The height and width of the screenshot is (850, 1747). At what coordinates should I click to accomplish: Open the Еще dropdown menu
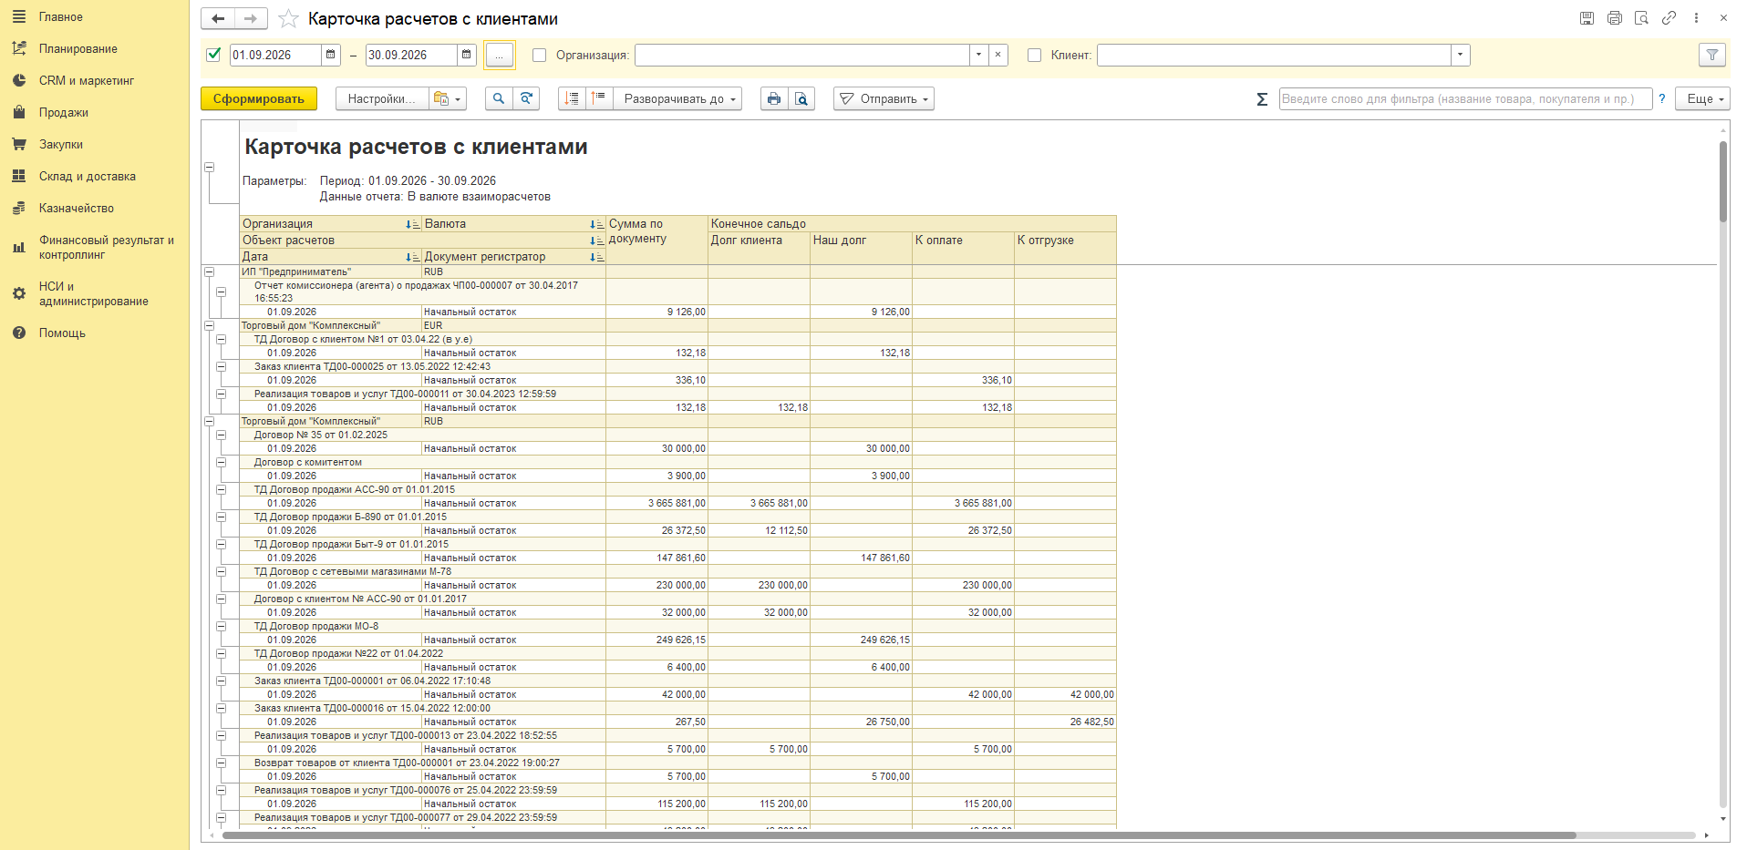(1702, 98)
